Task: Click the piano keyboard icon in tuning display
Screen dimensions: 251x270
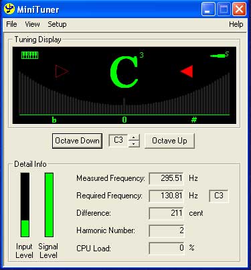Action: tap(29, 55)
